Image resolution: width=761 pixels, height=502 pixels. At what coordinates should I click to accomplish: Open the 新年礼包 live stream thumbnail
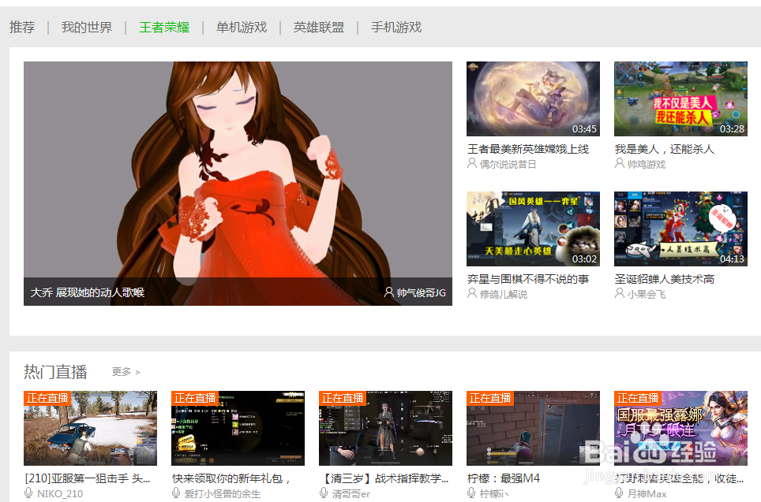[238, 429]
